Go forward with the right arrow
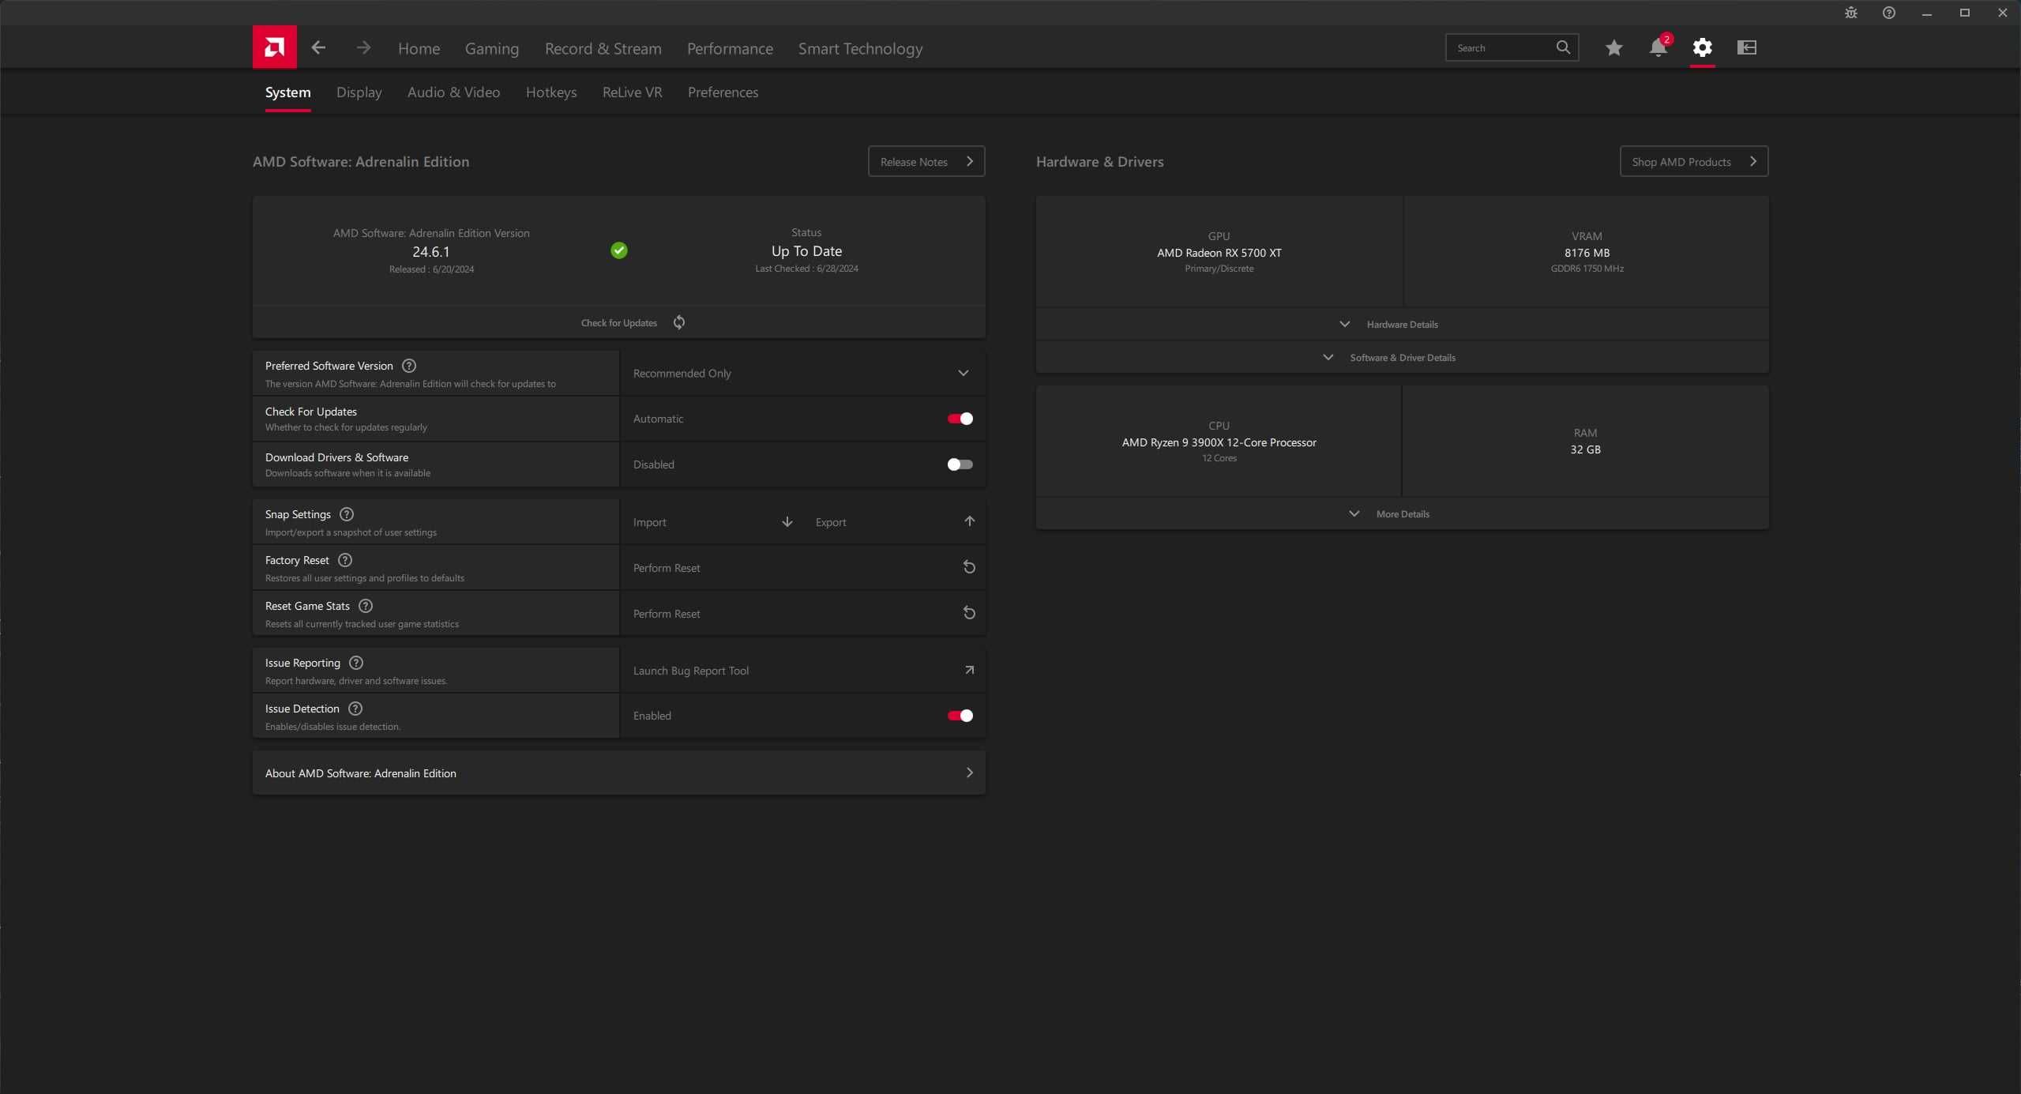Viewport: 2021px width, 1094px height. tap(363, 48)
